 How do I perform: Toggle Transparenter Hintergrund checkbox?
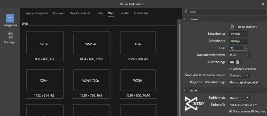point(231,111)
